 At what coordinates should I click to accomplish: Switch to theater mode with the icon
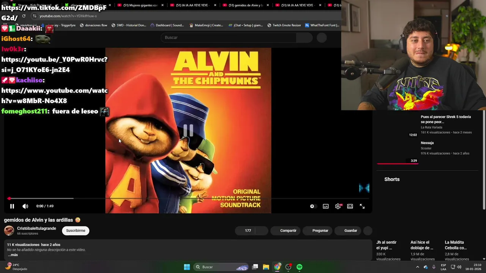pos(350,206)
